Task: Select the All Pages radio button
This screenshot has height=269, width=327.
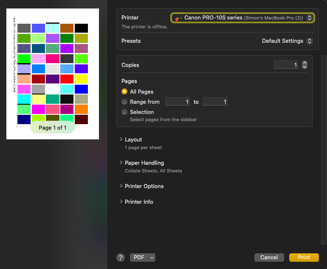Action: point(124,92)
